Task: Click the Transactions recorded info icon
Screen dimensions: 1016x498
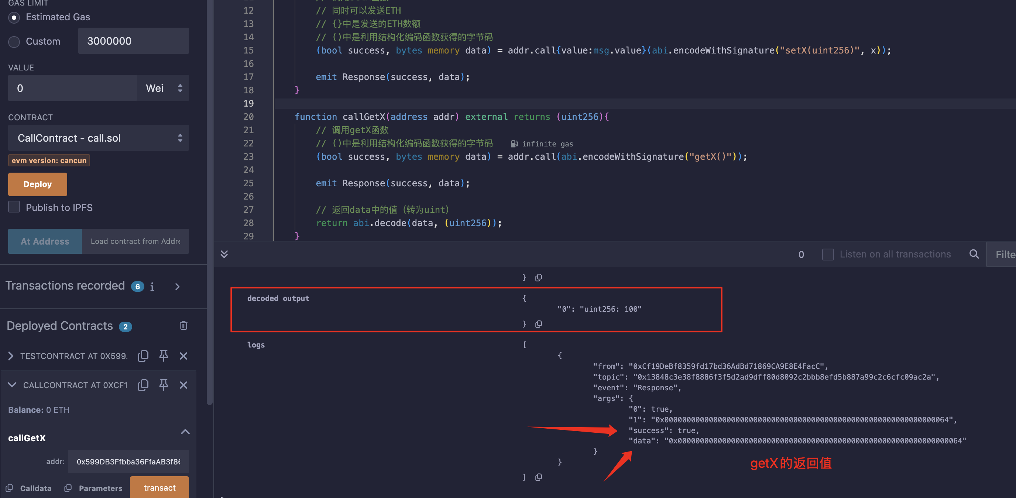Action: pyautogui.click(x=152, y=286)
